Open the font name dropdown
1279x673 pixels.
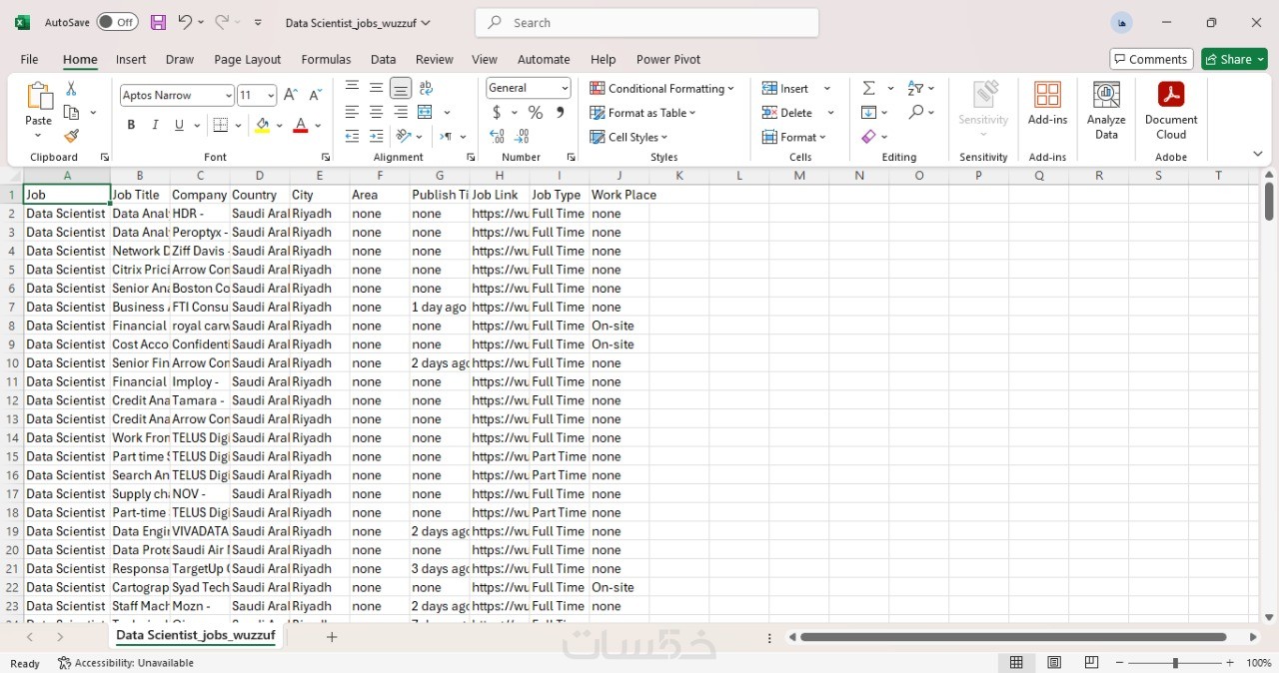tap(229, 96)
